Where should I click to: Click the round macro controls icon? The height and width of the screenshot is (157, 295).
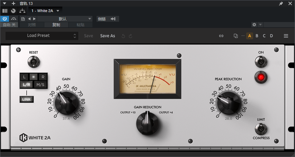pos(14,11)
